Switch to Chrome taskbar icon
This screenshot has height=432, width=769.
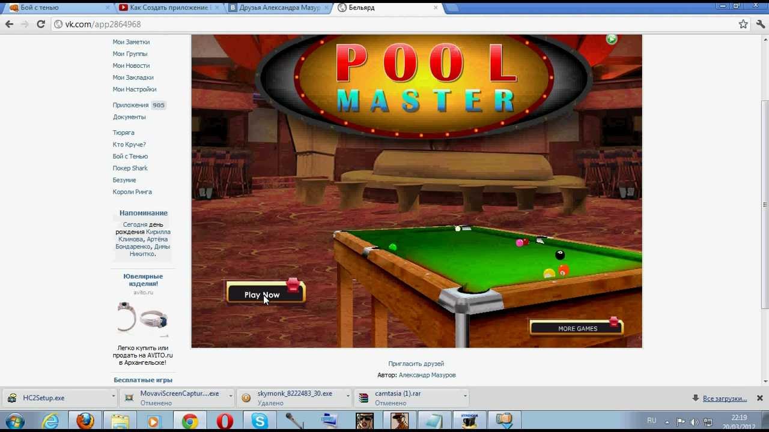(190, 421)
